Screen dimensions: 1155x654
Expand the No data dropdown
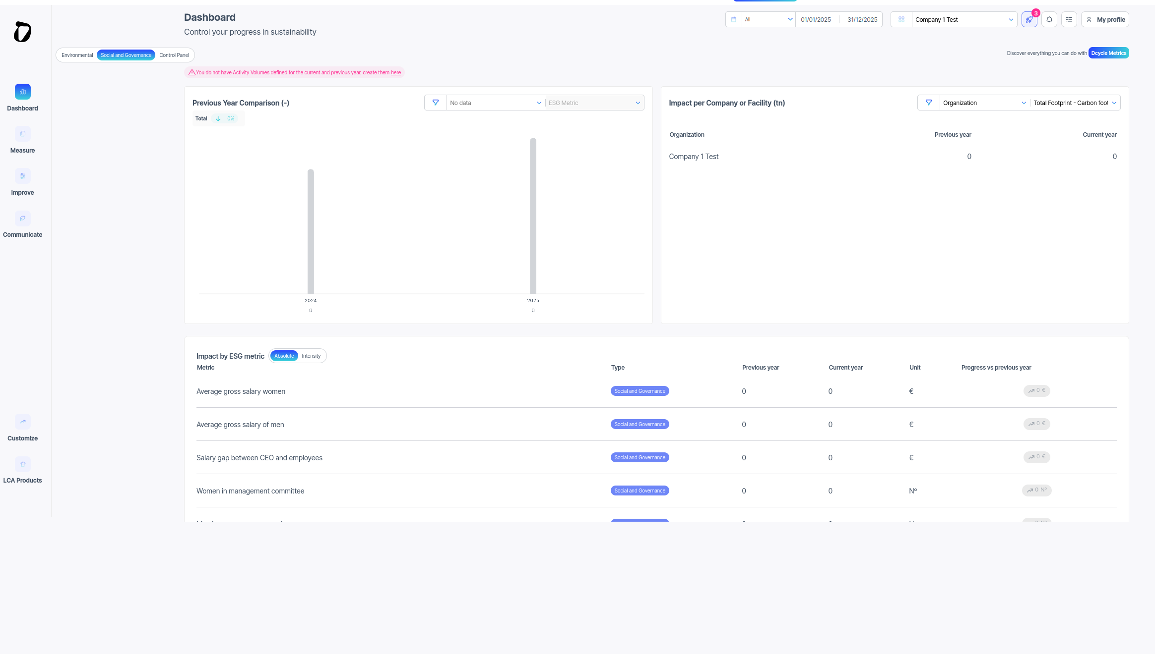tap(495, 103)
